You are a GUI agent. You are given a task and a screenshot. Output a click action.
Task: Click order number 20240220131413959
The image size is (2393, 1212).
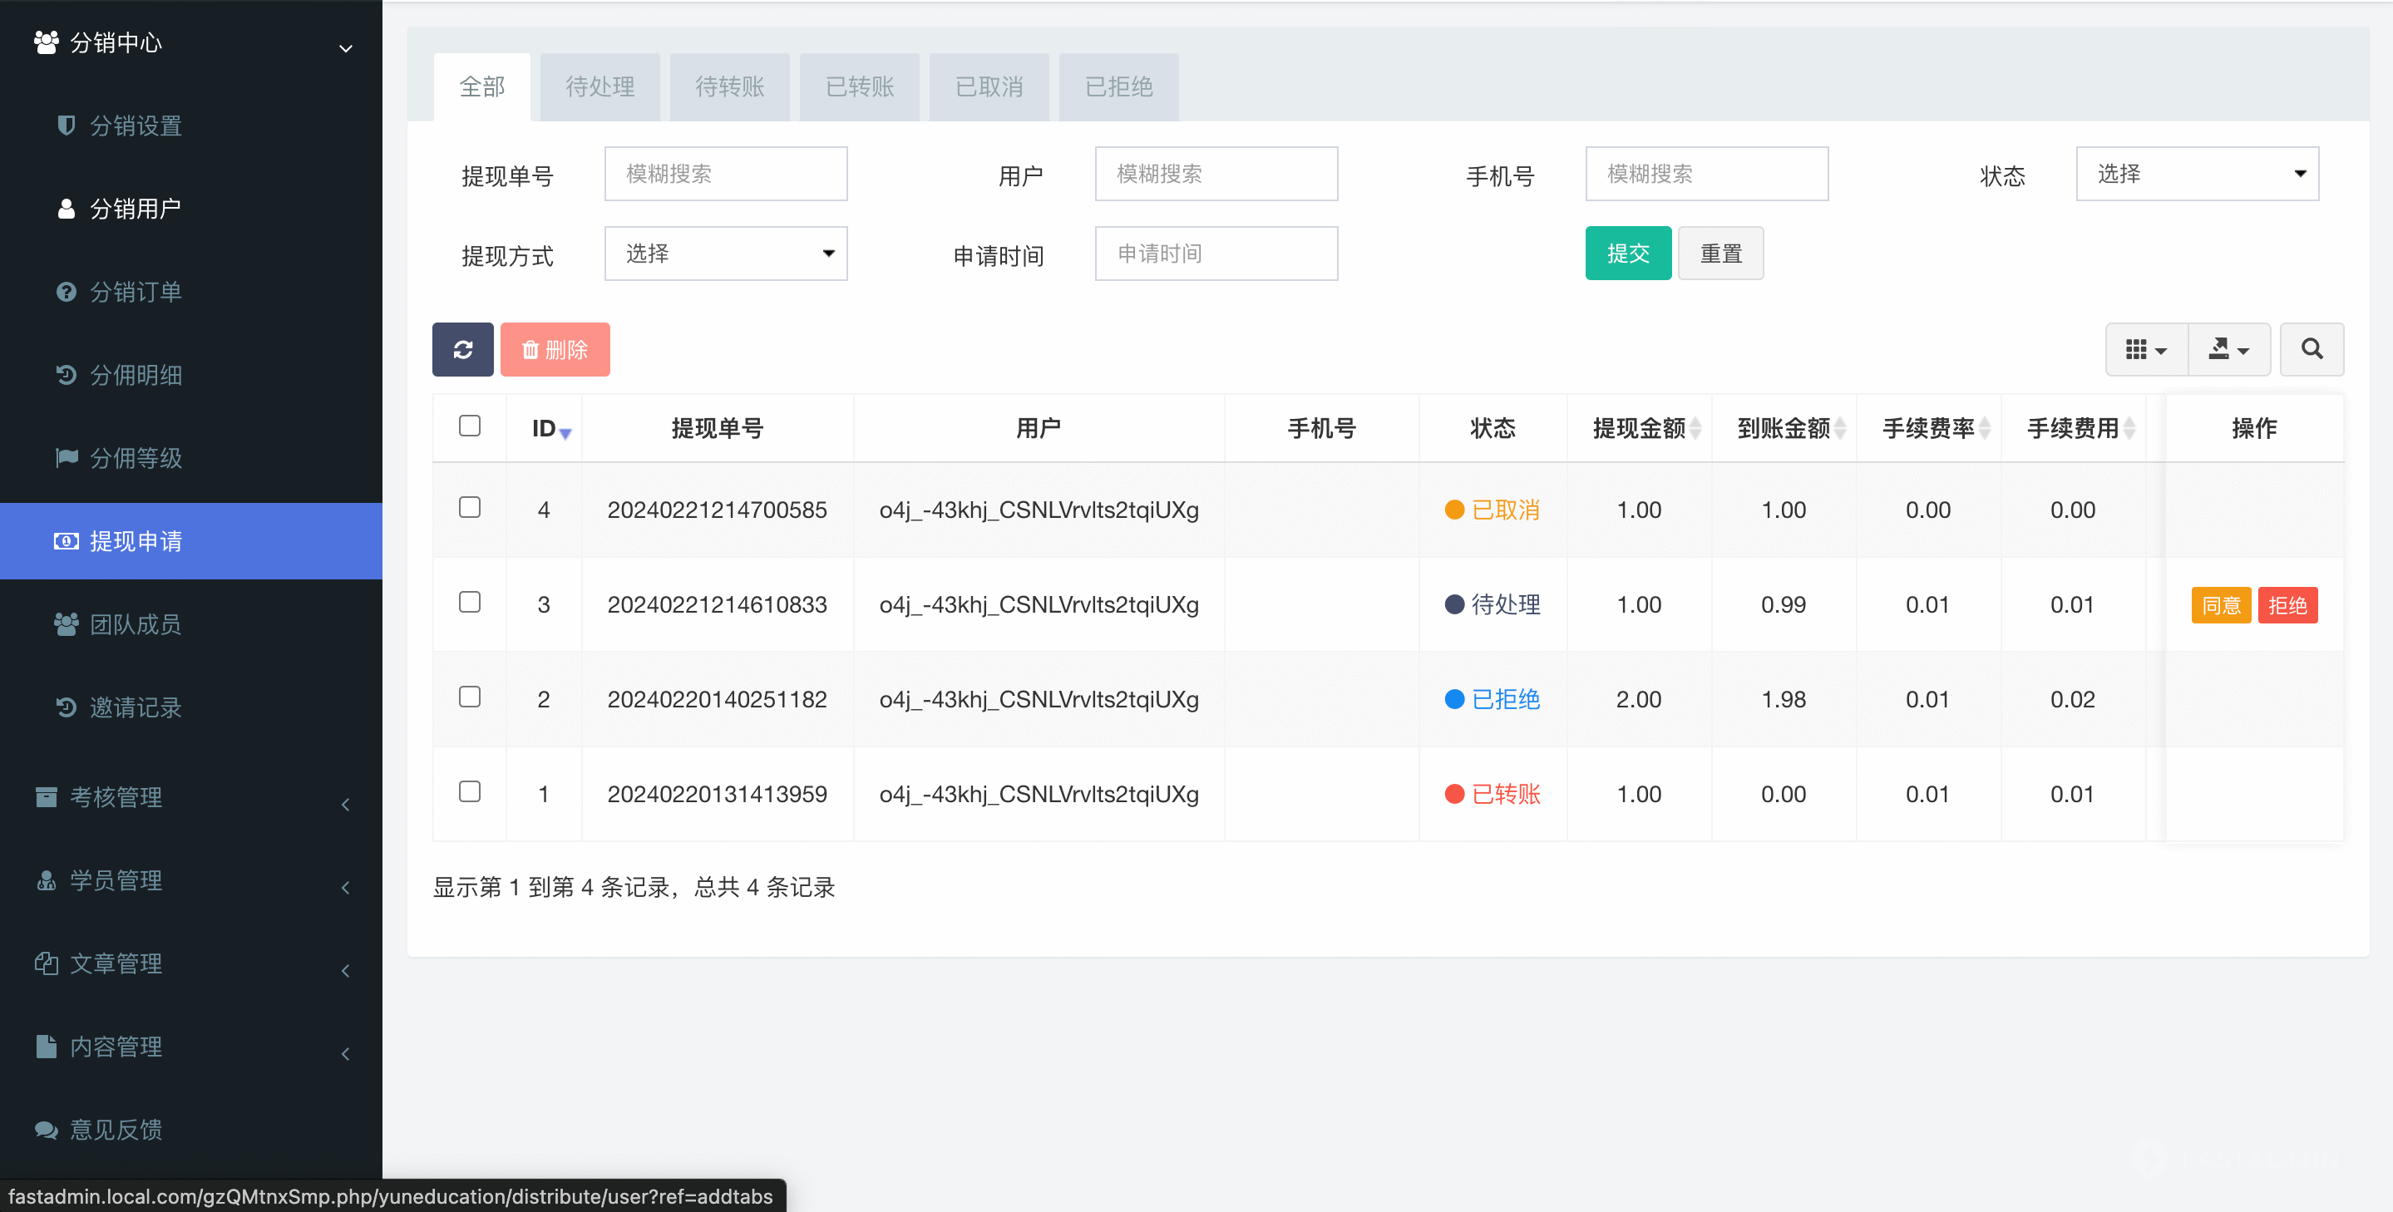pos(718,794)
